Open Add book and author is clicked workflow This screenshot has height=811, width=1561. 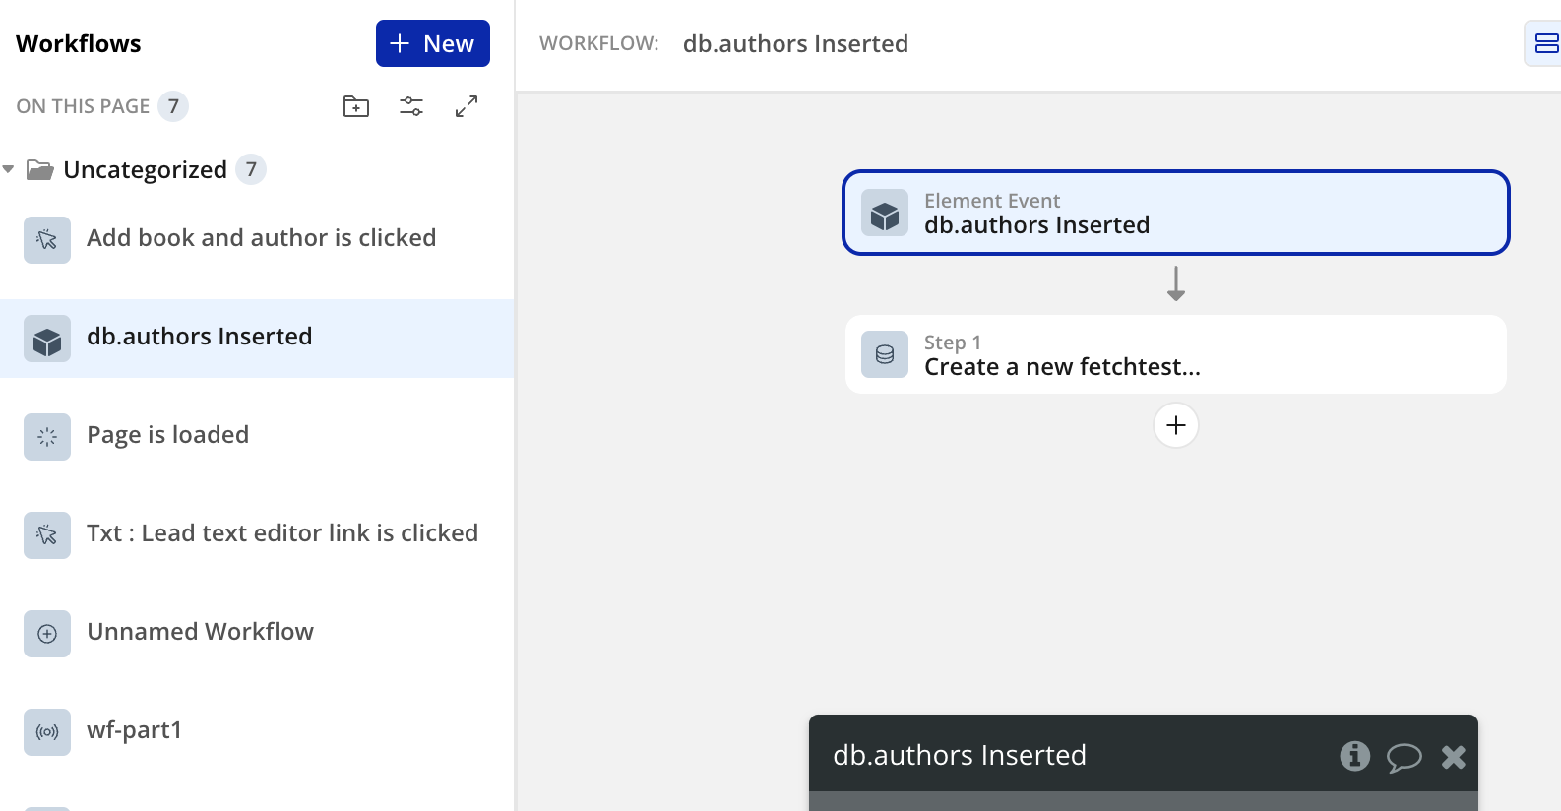click(x=257, y=239)
